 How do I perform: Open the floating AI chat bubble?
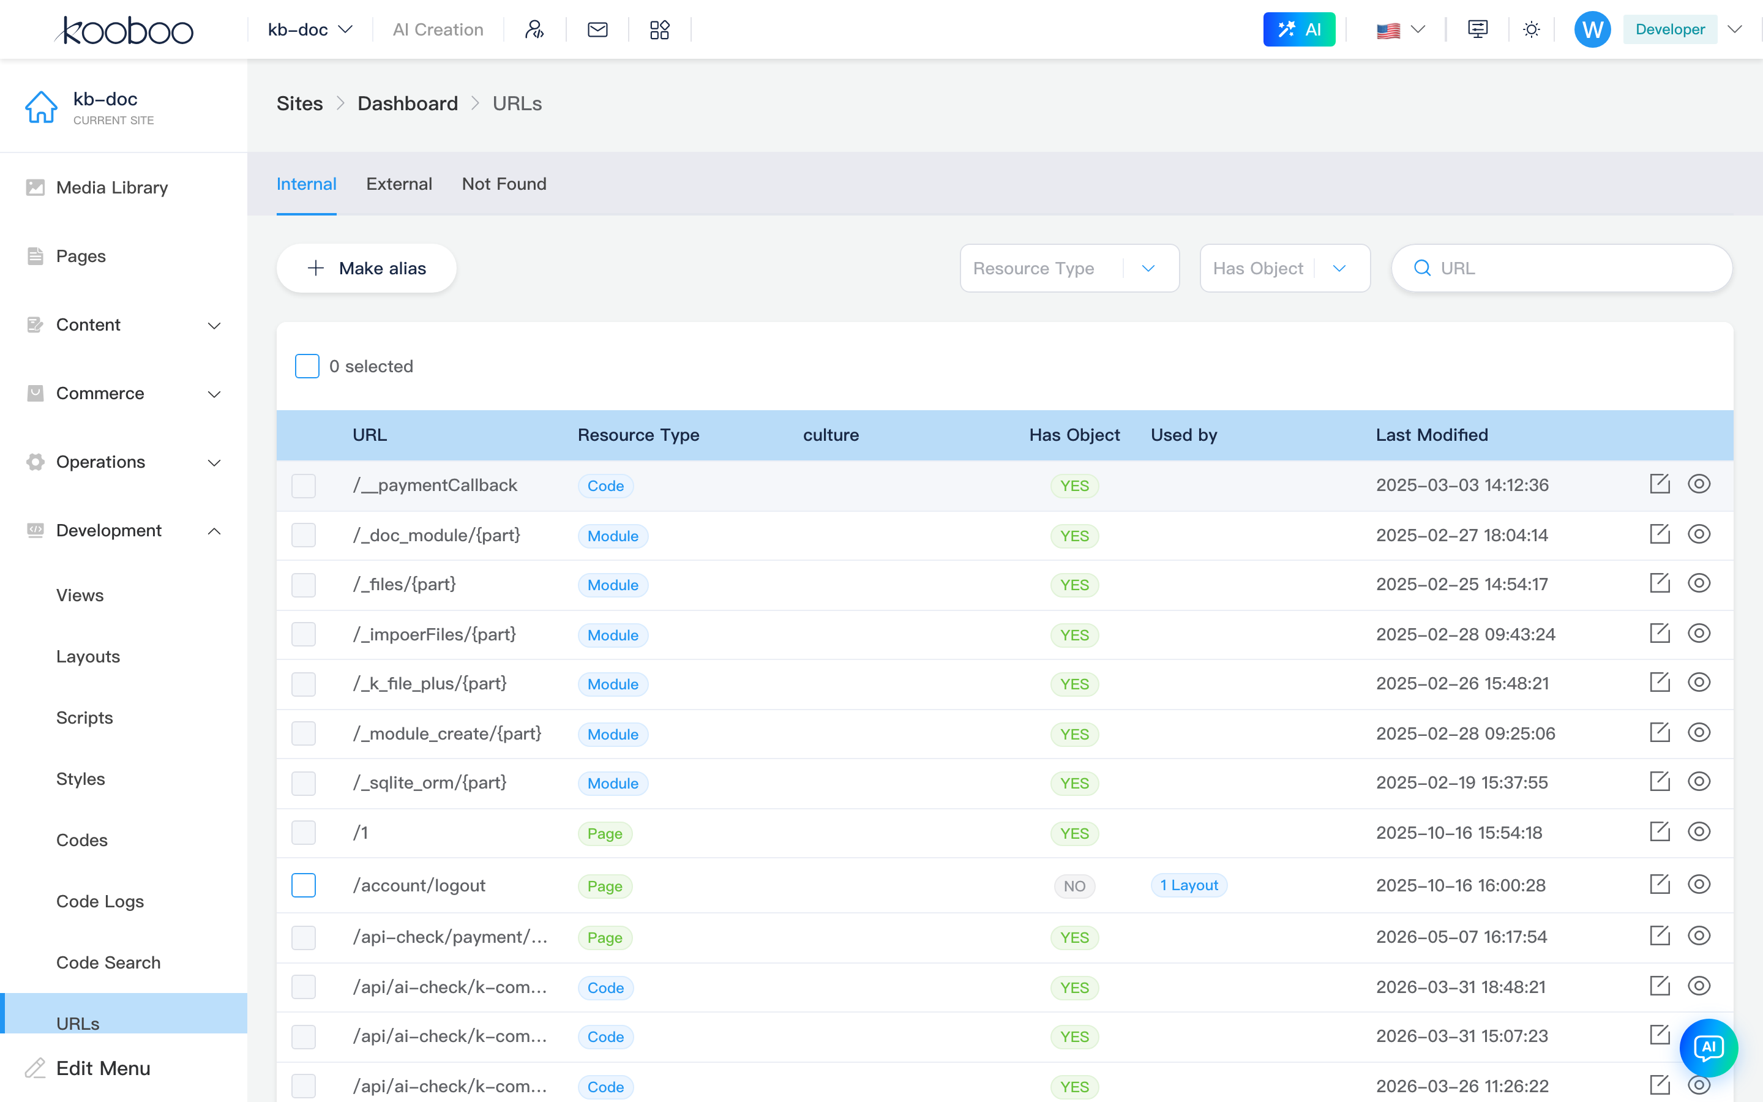point(1709,1048)
